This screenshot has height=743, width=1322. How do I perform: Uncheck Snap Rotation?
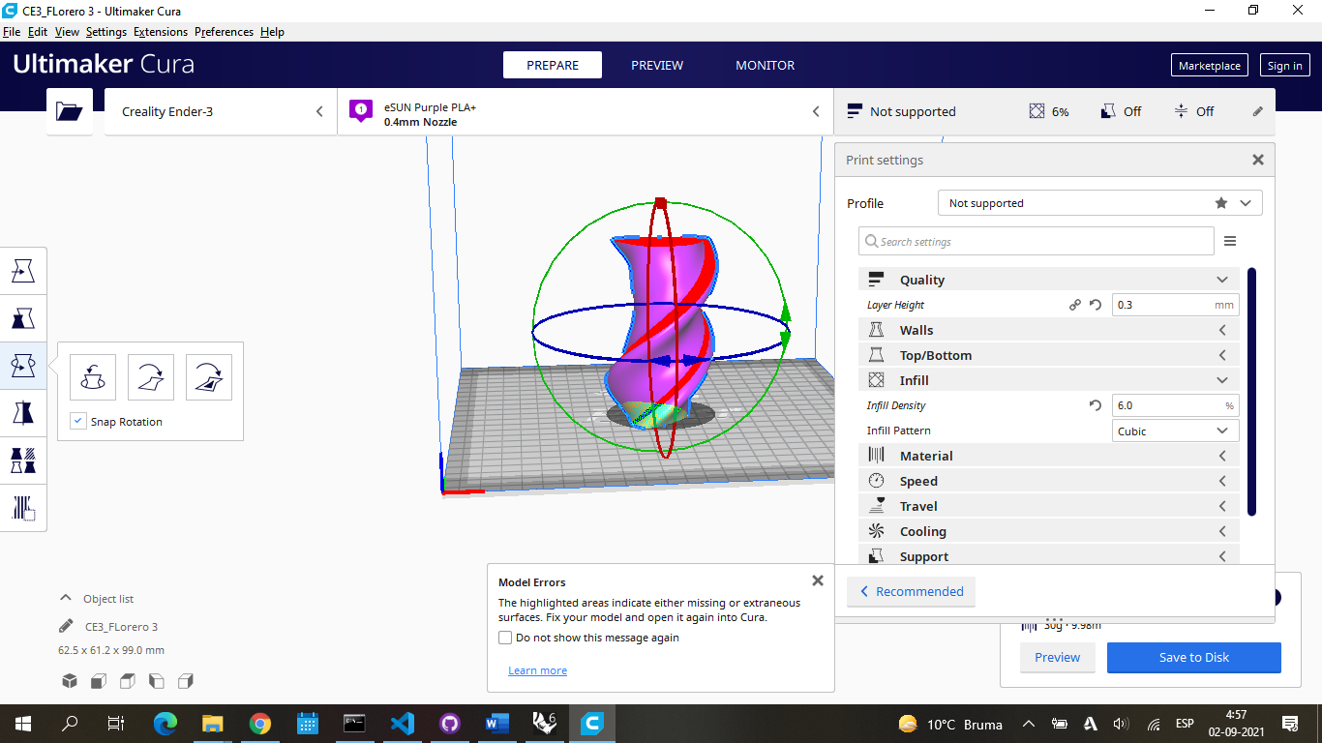point(76,421)
